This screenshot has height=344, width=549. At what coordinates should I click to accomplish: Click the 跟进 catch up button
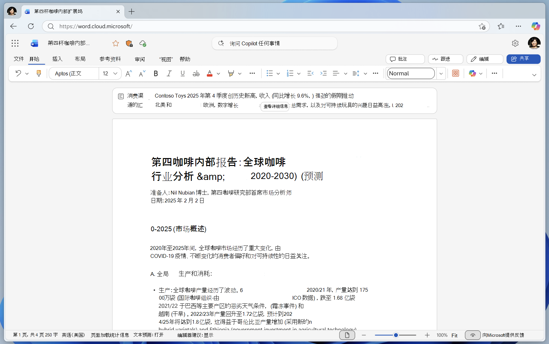(x=445, y=59)
